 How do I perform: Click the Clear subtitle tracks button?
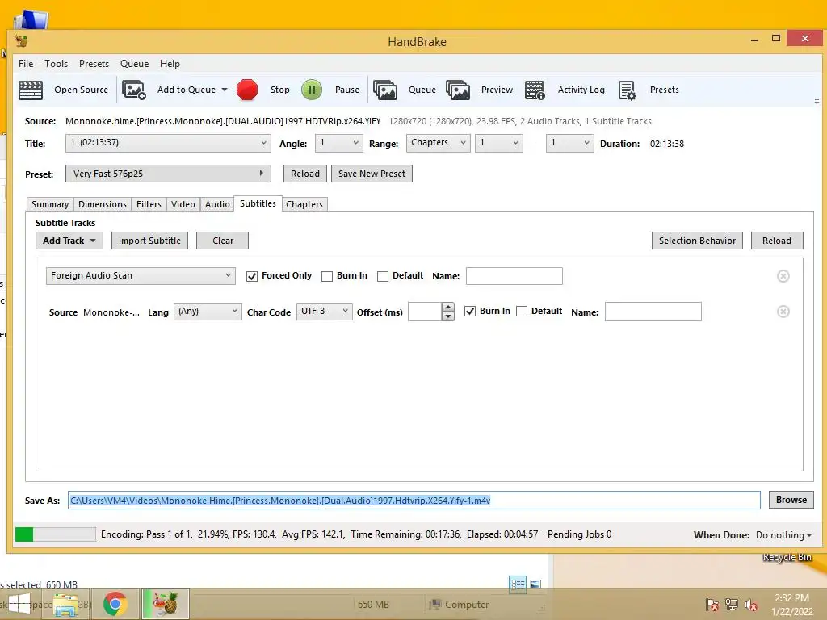coord(223,241)
